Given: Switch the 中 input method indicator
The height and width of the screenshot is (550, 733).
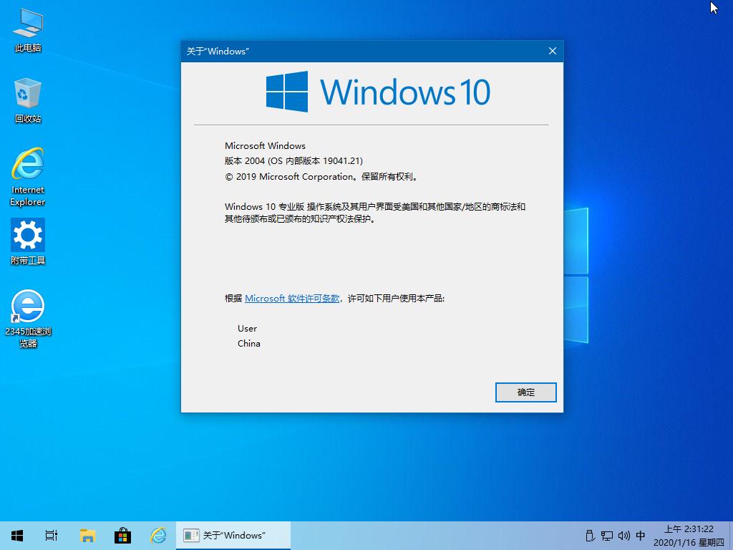Looking at the screenshot, I should 641,536.
